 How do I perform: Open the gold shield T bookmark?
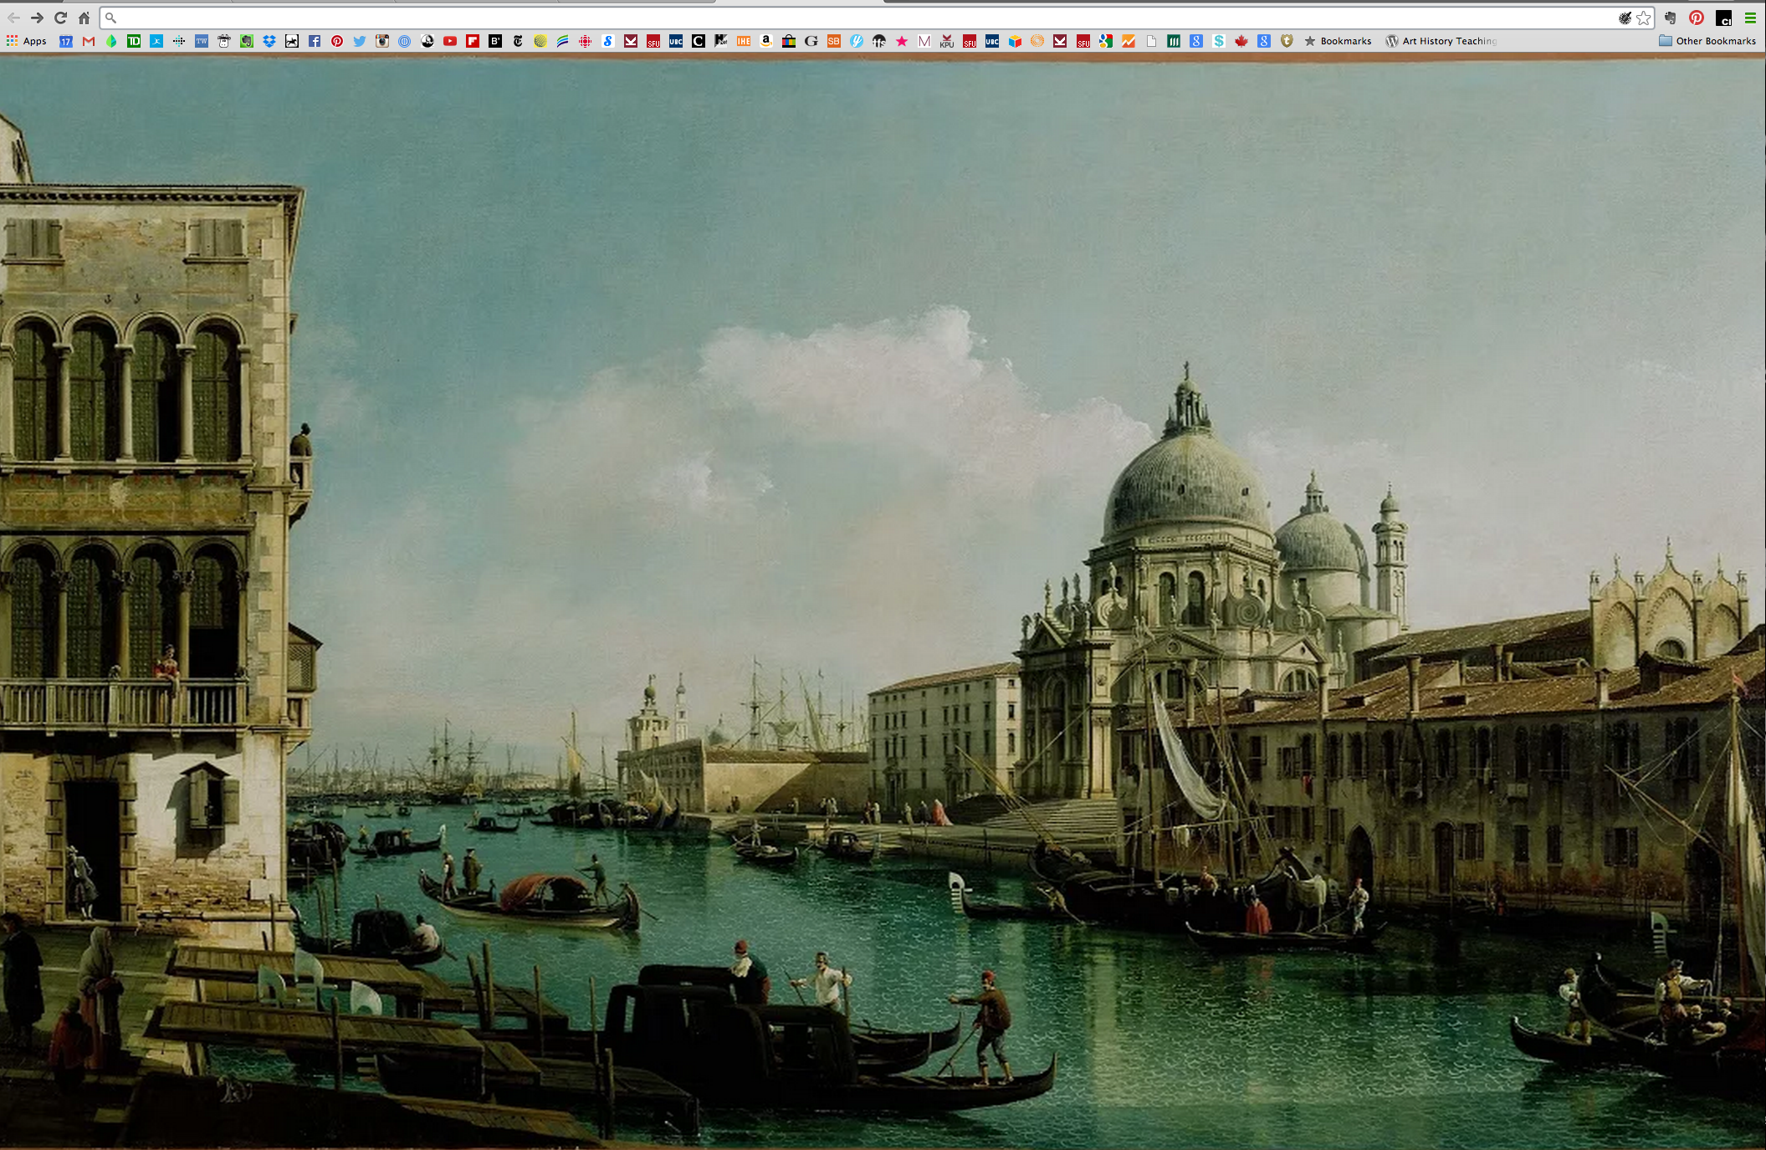[x=1287, y=41]
